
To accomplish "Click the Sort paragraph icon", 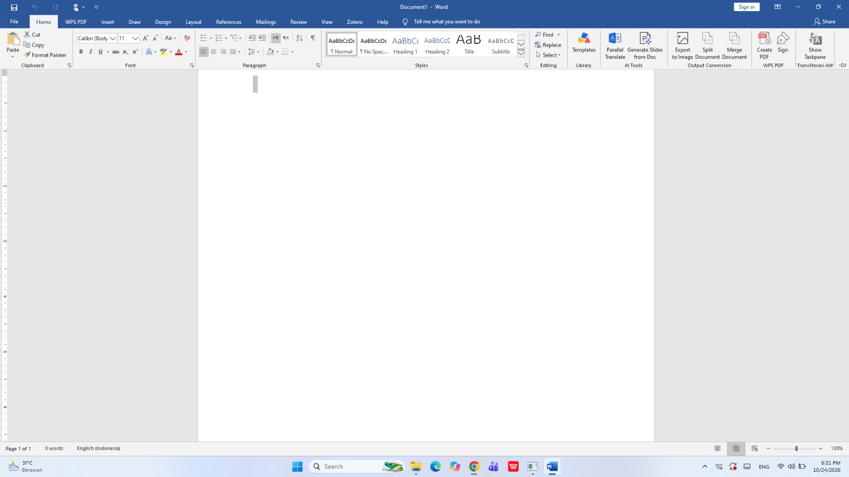I will 299,38.
